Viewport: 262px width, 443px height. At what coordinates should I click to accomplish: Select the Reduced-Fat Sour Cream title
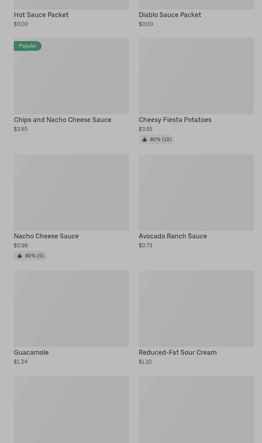tap(177, 352)
